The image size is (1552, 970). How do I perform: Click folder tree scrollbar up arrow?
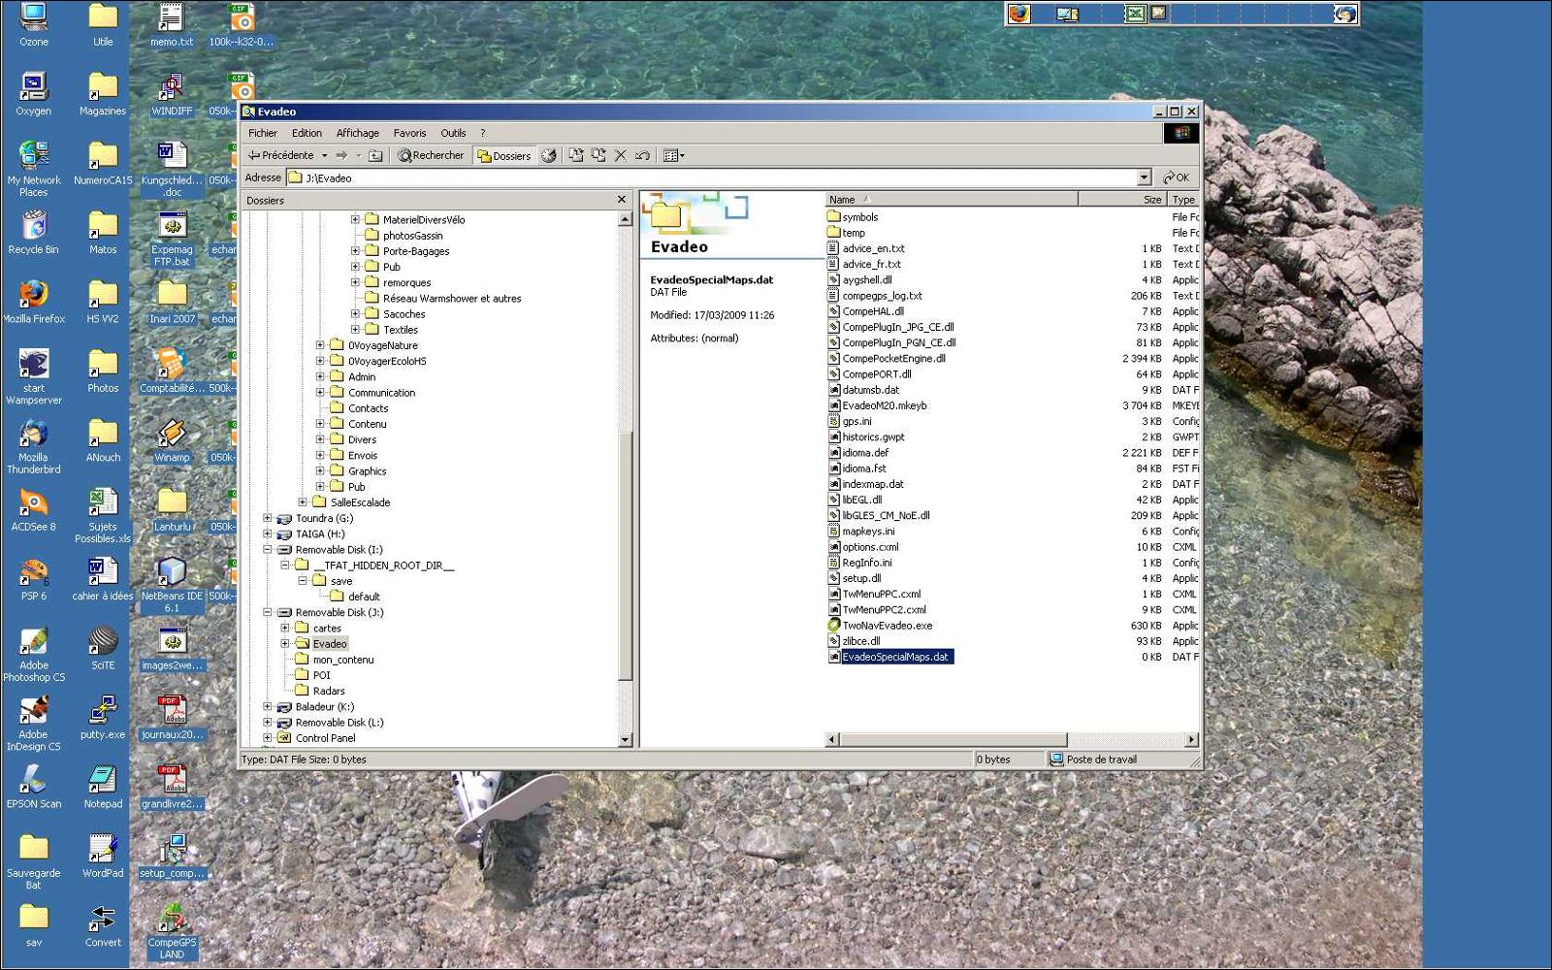click(x=625, y=219)
